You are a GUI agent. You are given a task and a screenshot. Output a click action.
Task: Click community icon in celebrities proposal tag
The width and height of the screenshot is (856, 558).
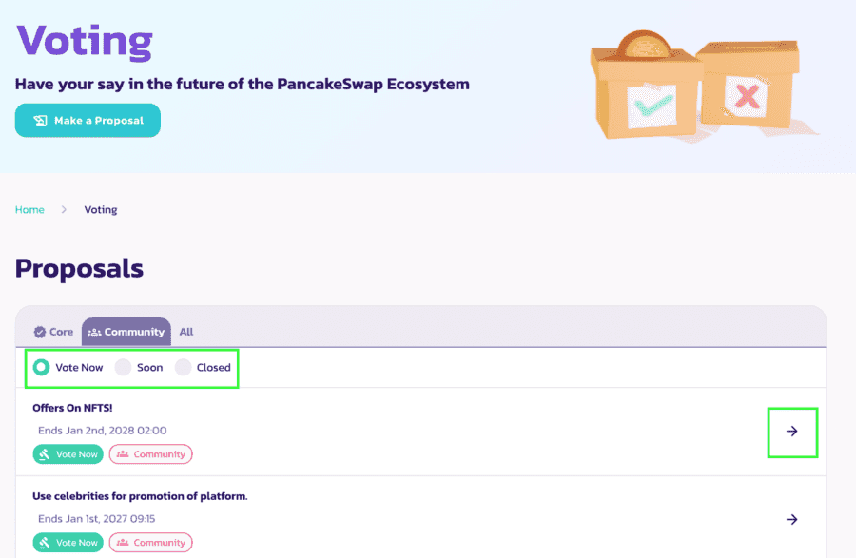[123, 543]
